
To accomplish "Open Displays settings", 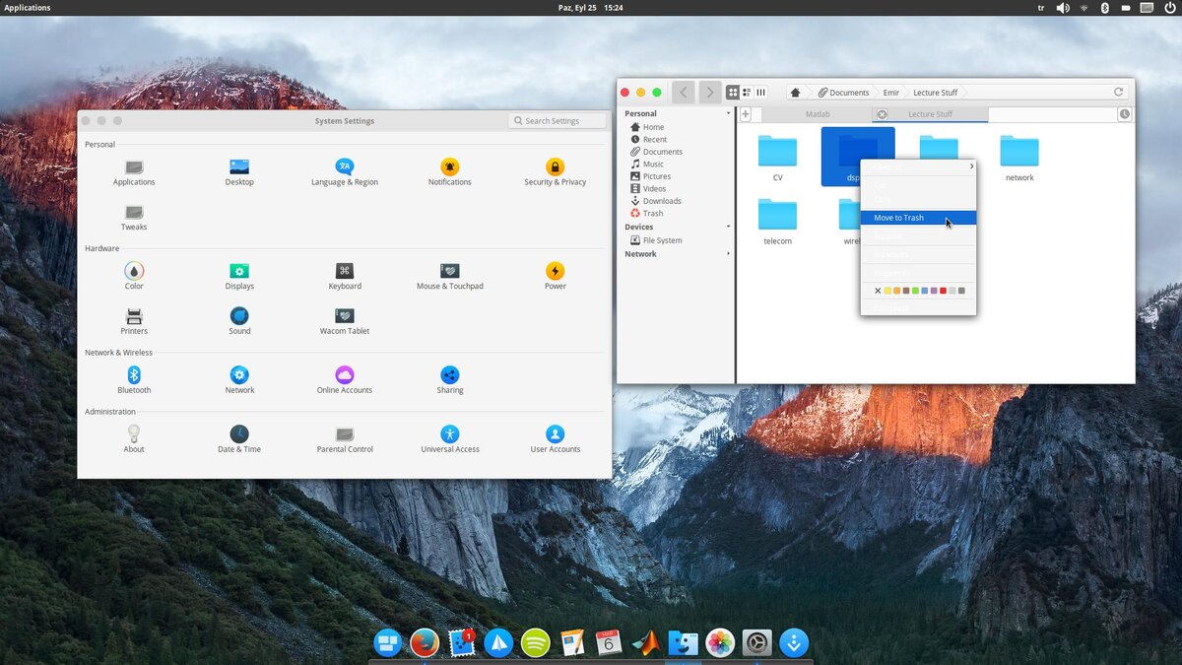I will point(239,277).
